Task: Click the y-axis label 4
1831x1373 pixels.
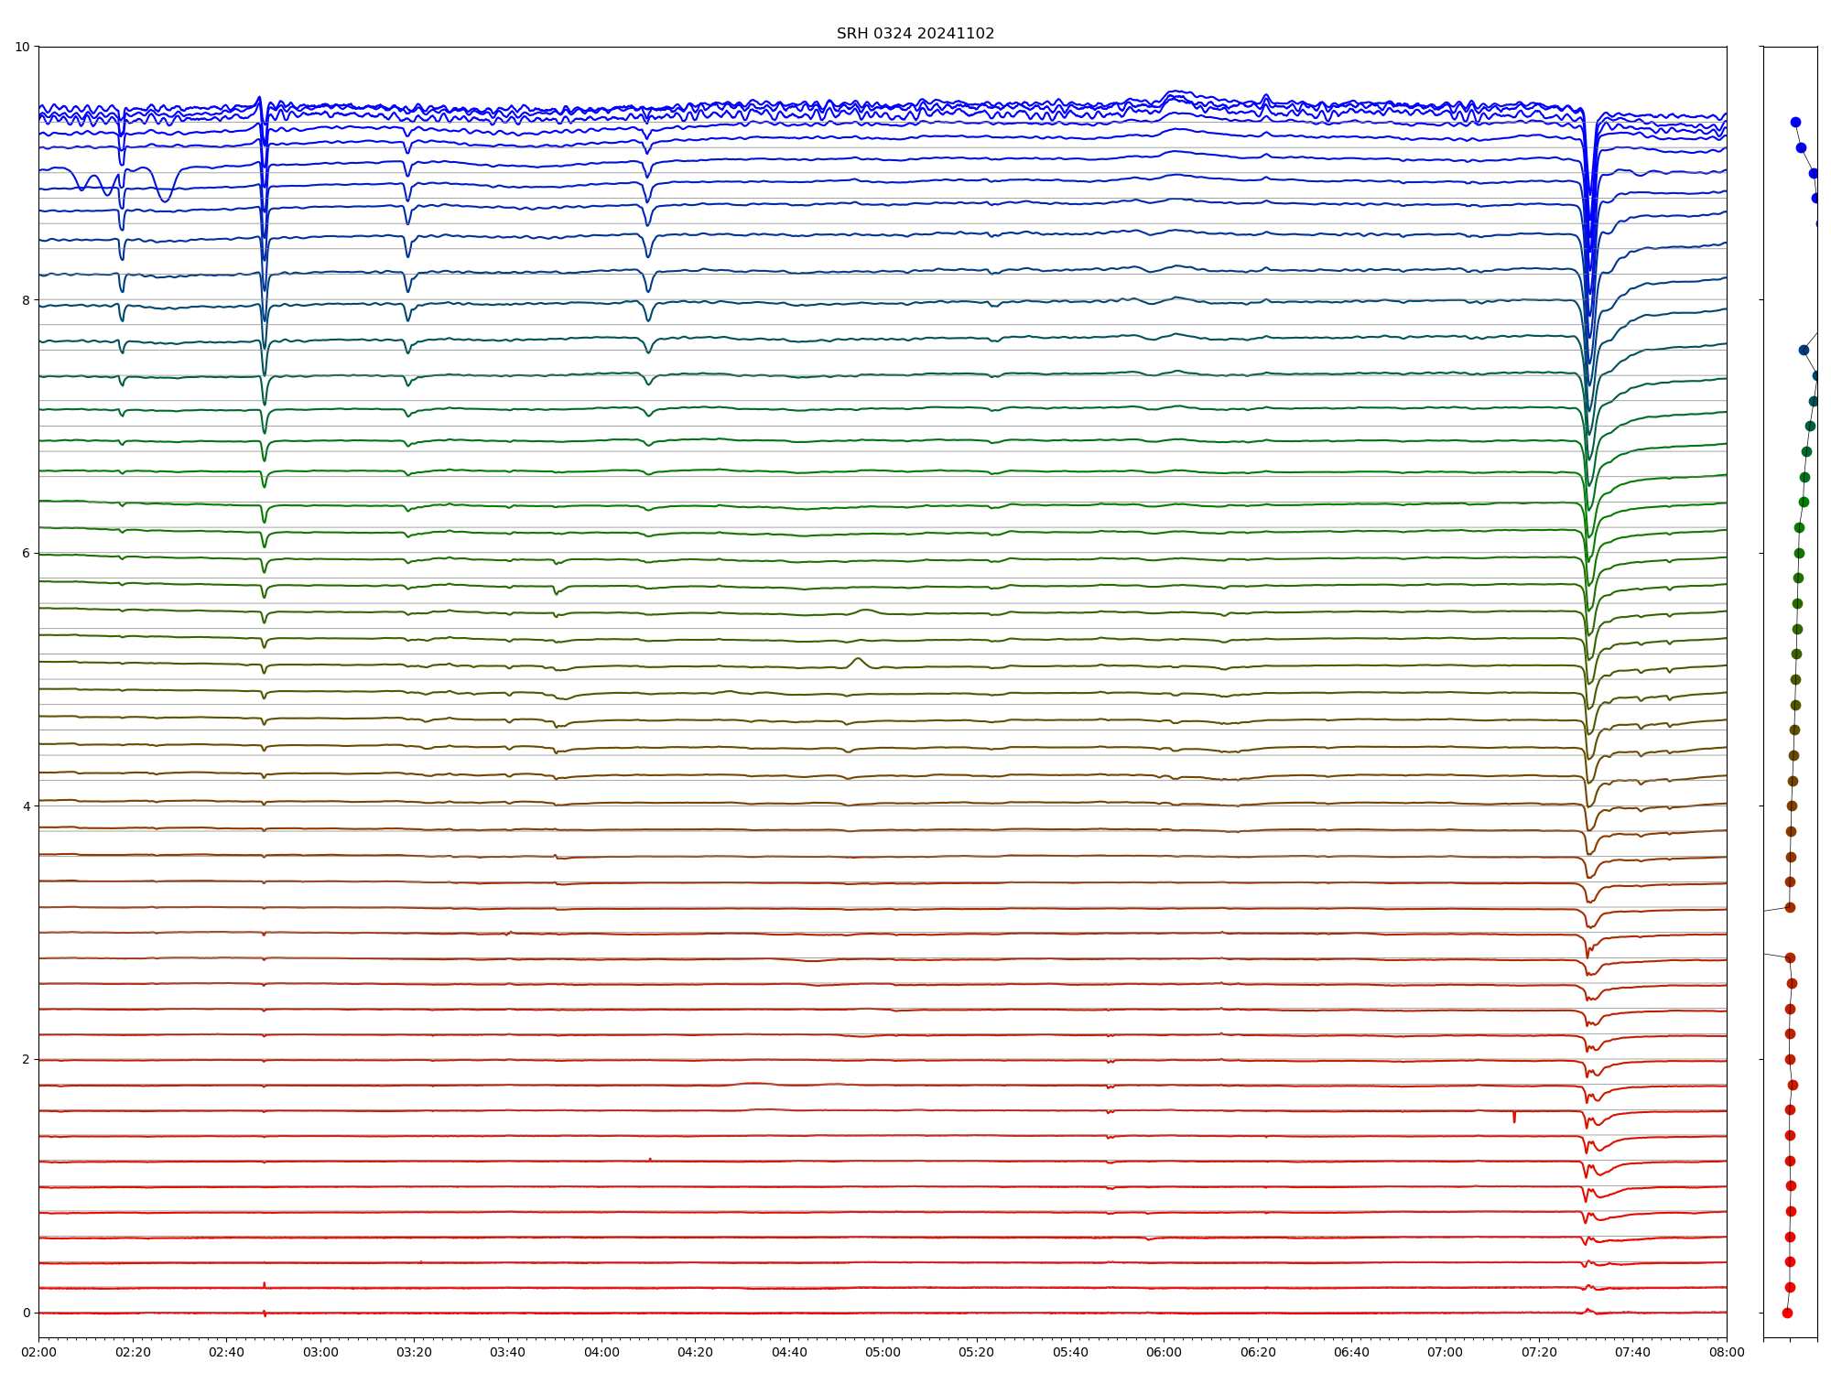Action: point(26,806)
